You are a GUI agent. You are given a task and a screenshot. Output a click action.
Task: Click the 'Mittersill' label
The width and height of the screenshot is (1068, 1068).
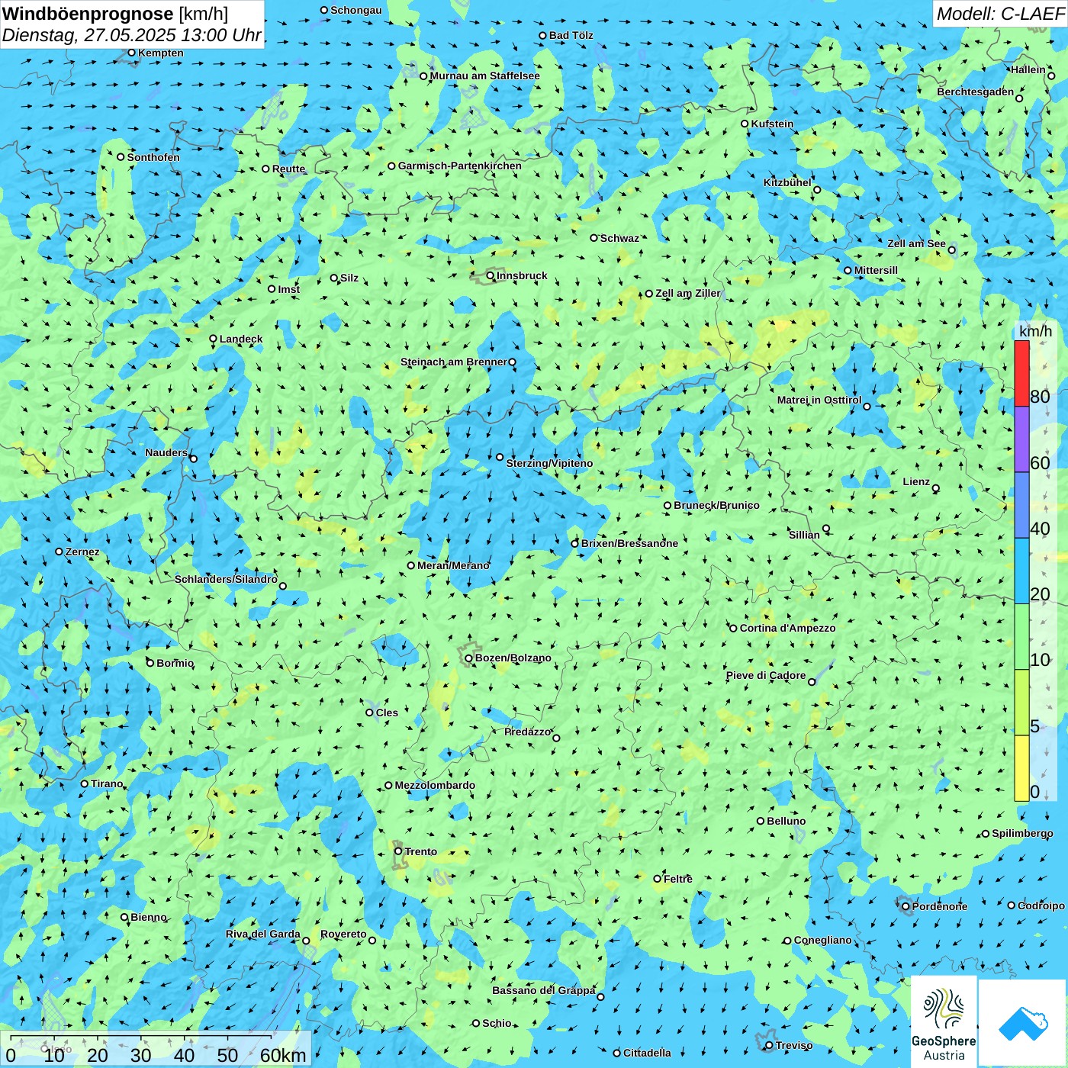pos(876,270)
